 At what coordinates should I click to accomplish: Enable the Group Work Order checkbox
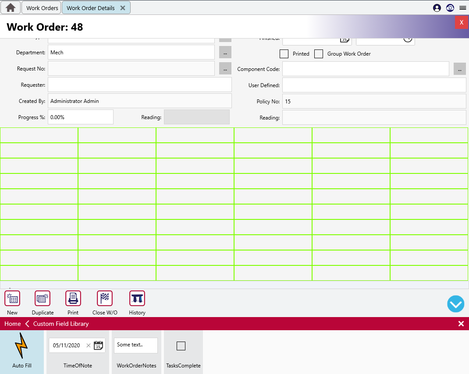click(x=319, y=54)
